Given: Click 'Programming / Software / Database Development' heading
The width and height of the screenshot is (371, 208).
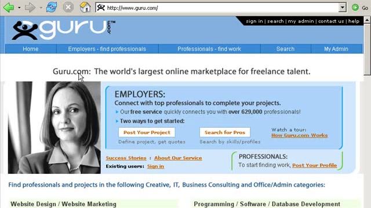Looking at the screenshot, I should point(267,204).
